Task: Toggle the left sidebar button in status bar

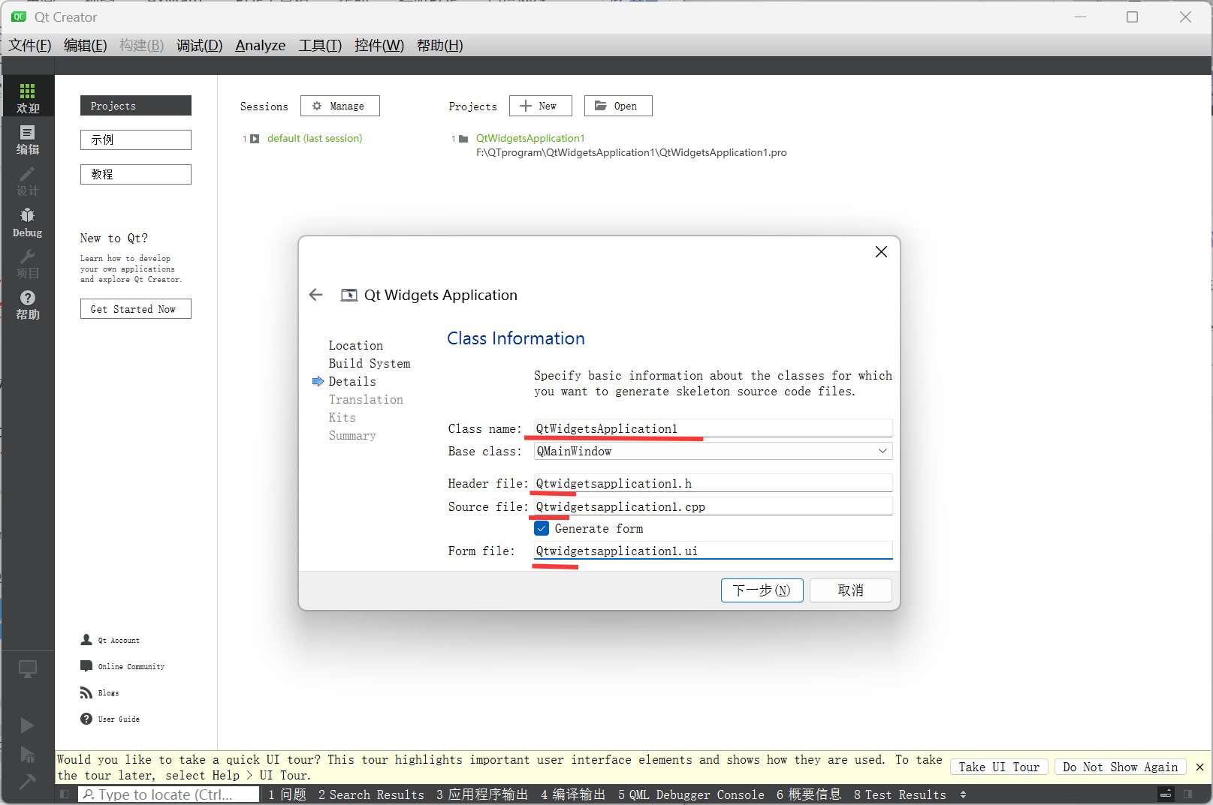Action: tap(65, 794)
